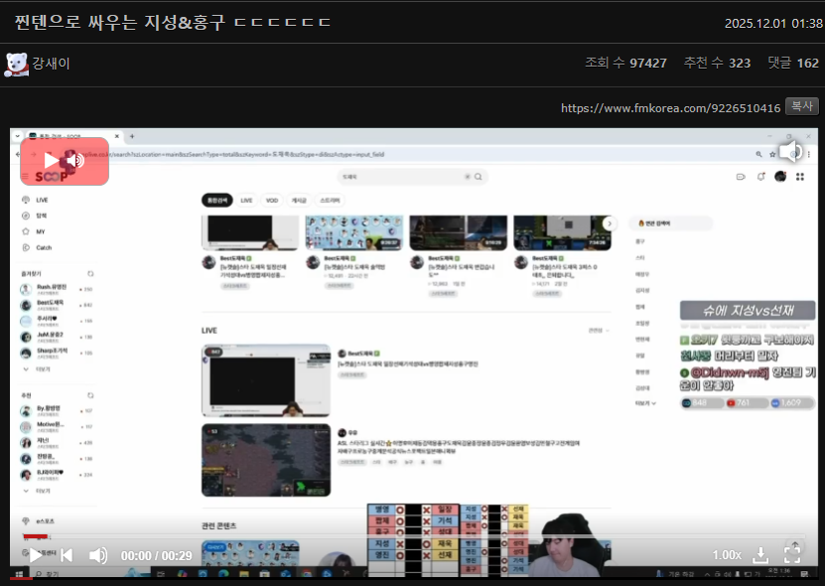The height and width of the screenshot is (586, 825).
Task: Click the post date 2025.12.01 01:38
Action: click(x=772, y=23)
